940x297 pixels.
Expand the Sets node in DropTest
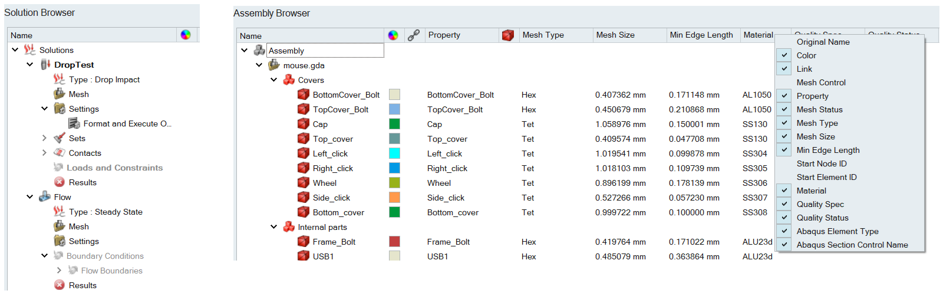coord(44,138)
